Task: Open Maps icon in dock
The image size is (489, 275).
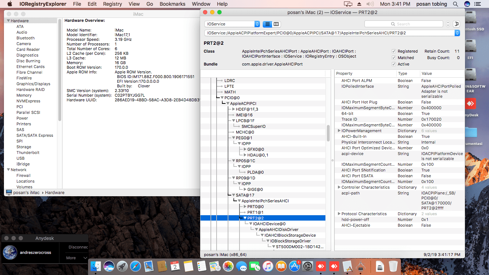Action: pos(215,266)
